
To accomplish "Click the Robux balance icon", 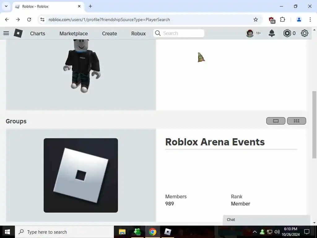I will coord(287,33).
